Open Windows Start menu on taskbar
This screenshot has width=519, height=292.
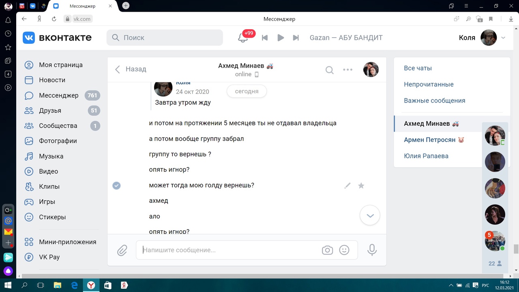(8, 285)
